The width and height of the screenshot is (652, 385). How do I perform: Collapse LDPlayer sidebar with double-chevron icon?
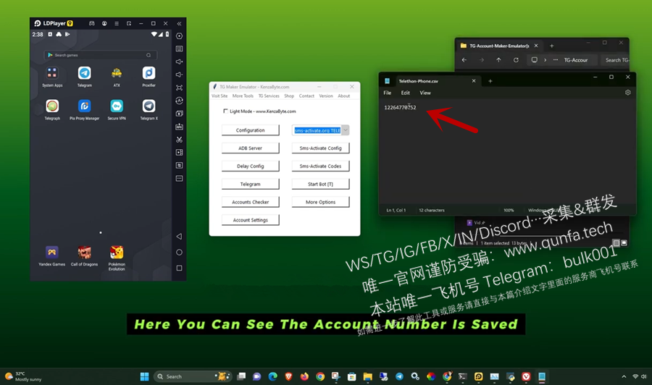(x=179, y=24)
